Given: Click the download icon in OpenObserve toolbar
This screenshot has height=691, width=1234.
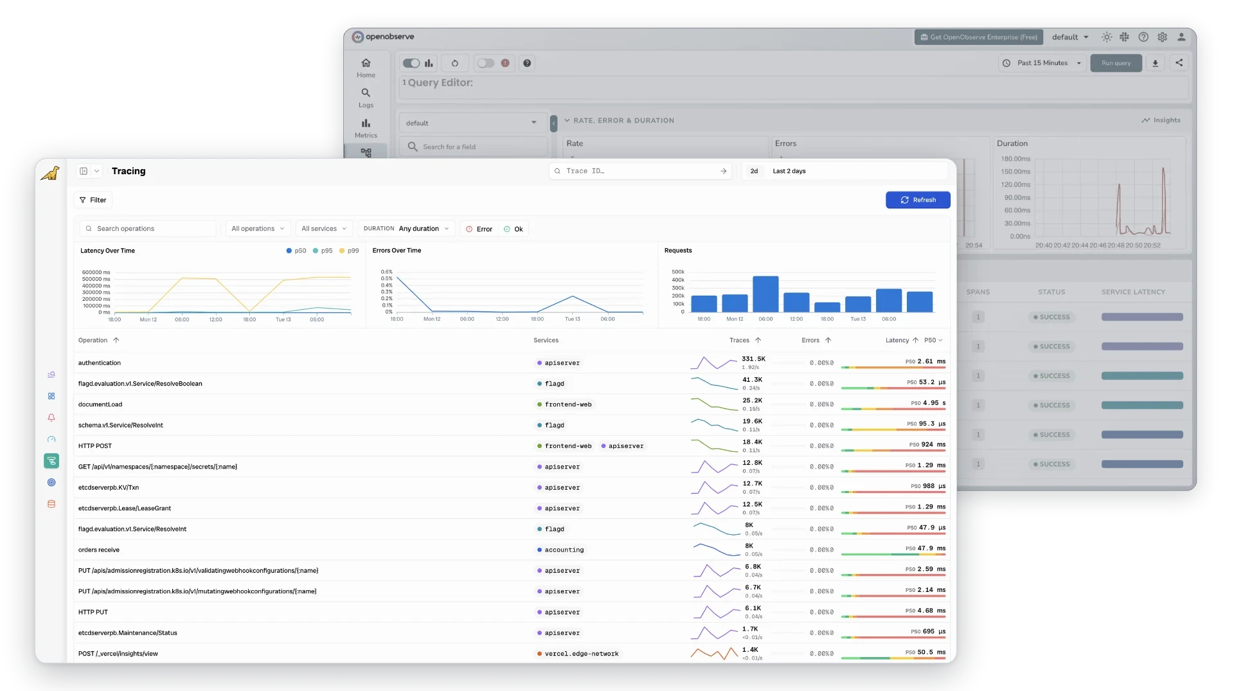Looking at the screenshot, I should pyautogui.click(x=1155, y=63).
